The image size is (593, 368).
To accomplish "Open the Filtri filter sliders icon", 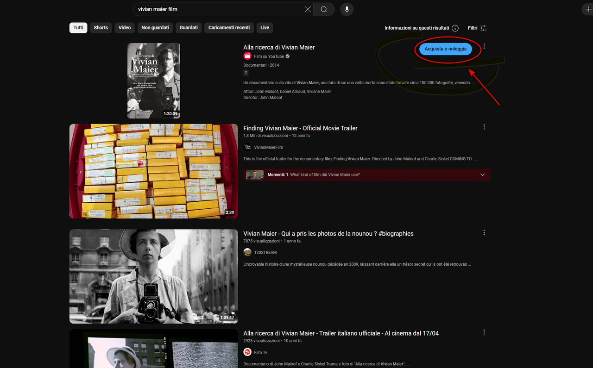I will (x=483, y=28).
